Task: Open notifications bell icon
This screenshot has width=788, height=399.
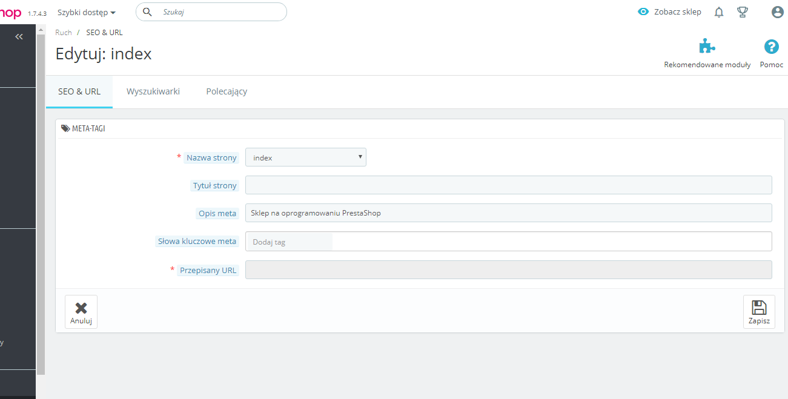Action: [719, 12]
